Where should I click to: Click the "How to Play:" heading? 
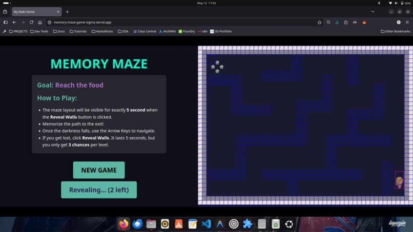(x=57, y=98)
